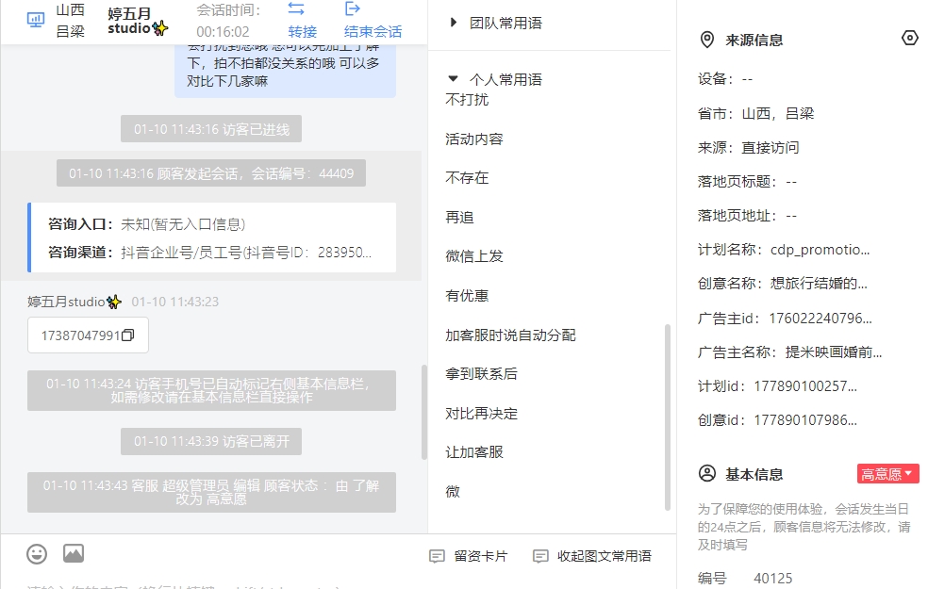The height and width of the screenshot is (589, 928).
Task: Open the 高意愿 status dropdown
Action: (887, 474)
